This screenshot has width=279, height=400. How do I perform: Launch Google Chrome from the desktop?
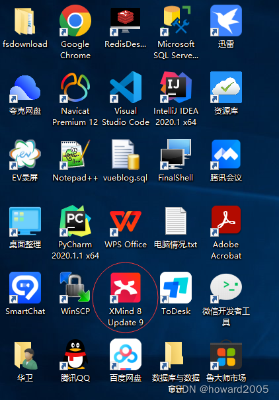[75, 20]
